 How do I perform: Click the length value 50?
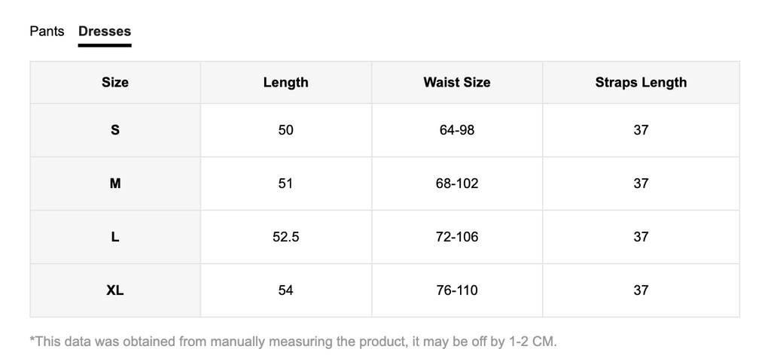(285, 130)
